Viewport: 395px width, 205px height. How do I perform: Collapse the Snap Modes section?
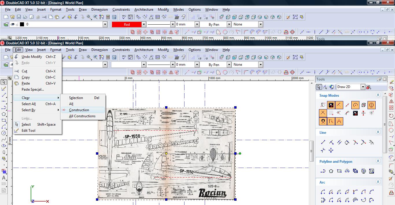pyautogui.click(x=378, y=95)
